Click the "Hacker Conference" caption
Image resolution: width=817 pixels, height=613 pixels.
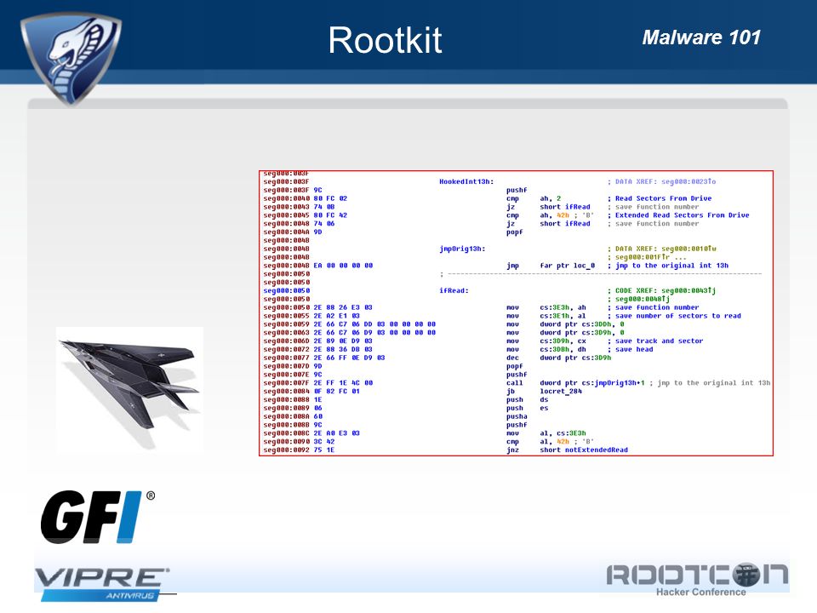click(700, 593)
